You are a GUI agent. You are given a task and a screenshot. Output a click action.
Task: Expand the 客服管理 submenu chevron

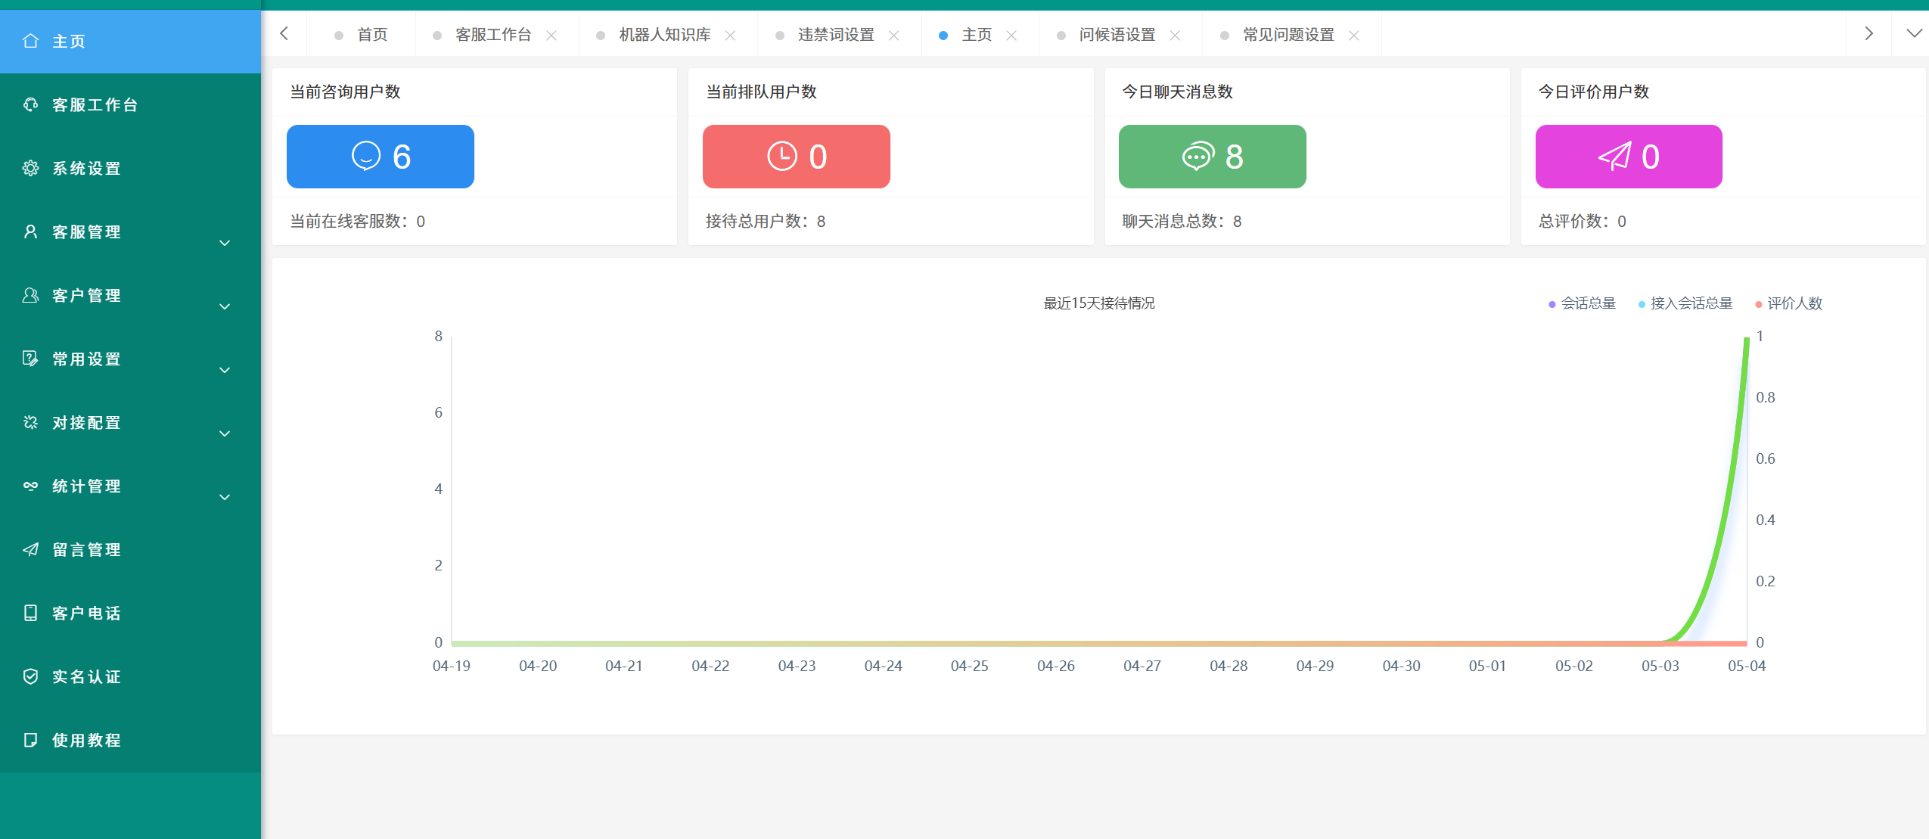pos(225,243)
